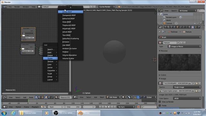The width and height of the screenshot is (206, 116).
Task: Click the world properties tab icon
Action: click(x=174, y=27)
